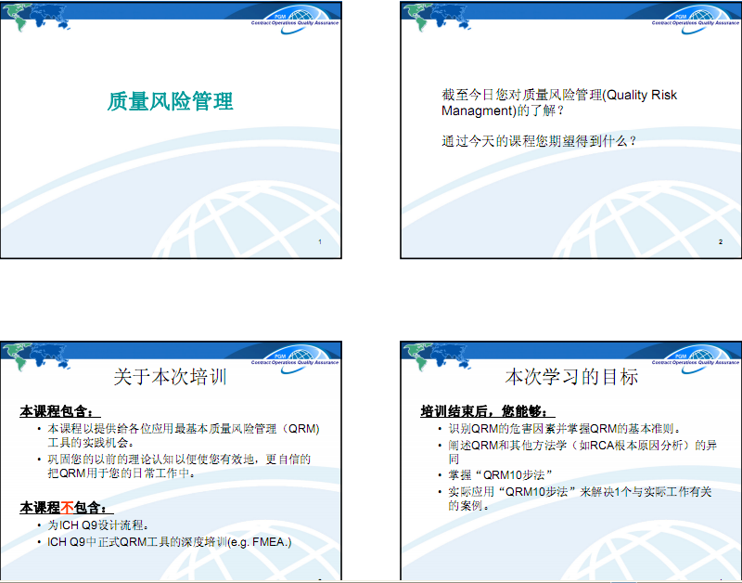Click page number 1 on the first slide
742x583 pixels.
320,242
